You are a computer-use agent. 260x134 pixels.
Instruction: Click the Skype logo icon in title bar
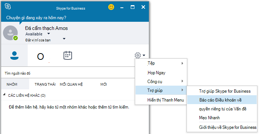[x=8, y=7]
